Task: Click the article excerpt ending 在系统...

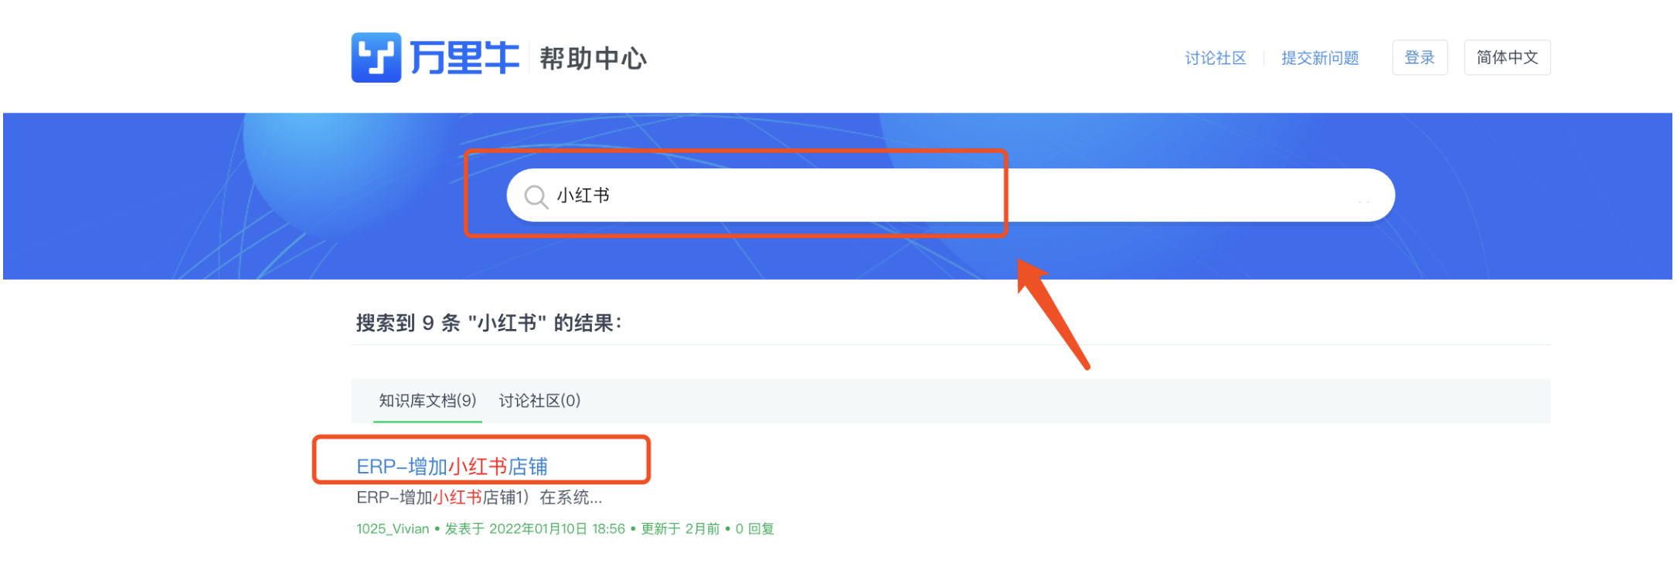Action: pos(479,497)
